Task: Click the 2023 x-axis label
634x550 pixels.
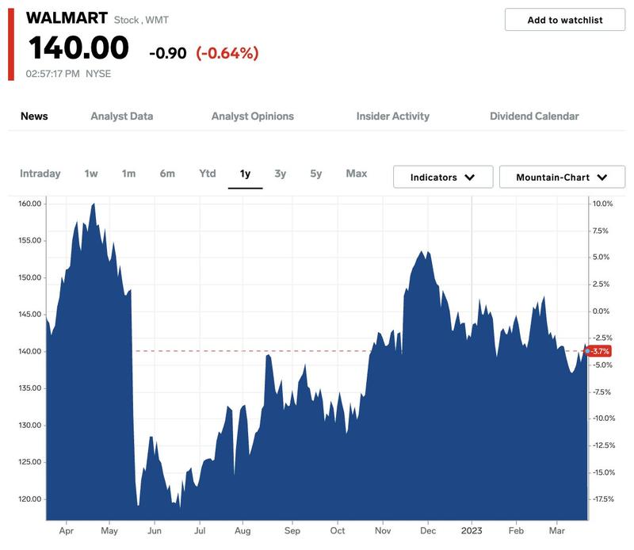Action: point(472,531)
